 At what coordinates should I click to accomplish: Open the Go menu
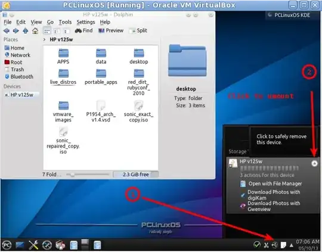coord(50,22)
